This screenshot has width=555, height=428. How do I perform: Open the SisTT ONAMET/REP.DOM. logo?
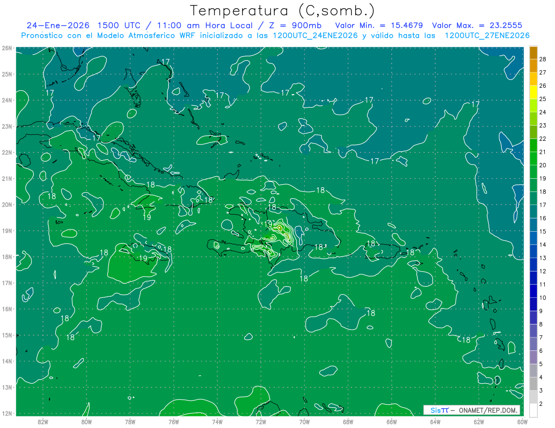[x=471, y=410]
